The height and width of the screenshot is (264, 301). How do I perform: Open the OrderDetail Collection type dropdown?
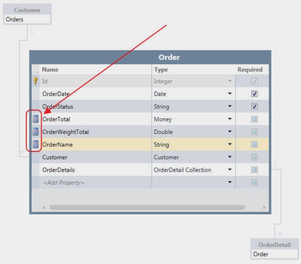[230, 170]
